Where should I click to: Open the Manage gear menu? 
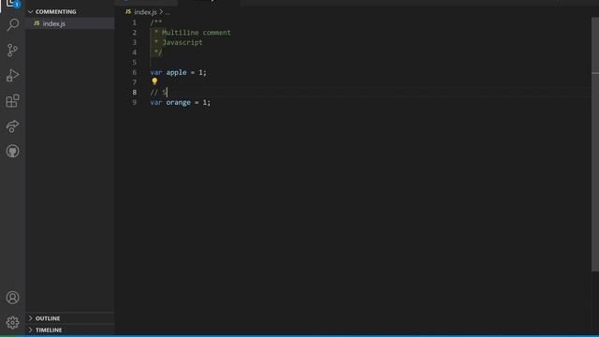pyautogui.click(x=12, y=322)
